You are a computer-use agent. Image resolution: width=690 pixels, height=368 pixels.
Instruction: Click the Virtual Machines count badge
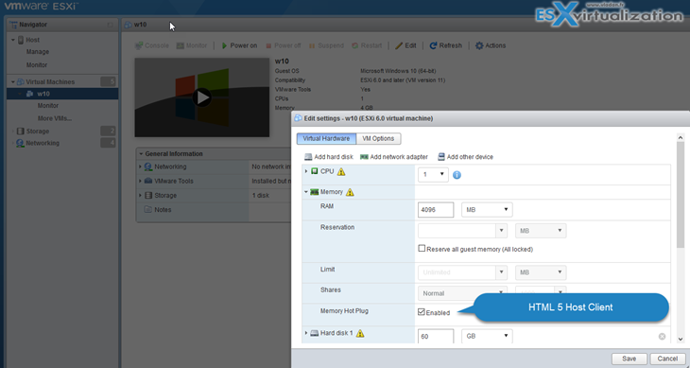coord(108,81)
